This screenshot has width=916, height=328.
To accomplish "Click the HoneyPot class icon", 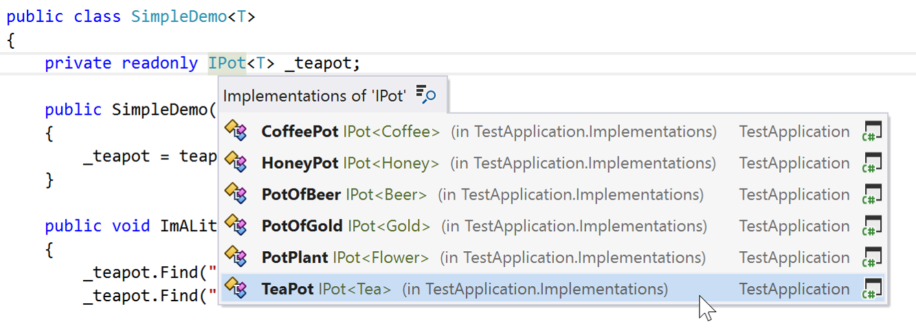I will pos(236,163).
